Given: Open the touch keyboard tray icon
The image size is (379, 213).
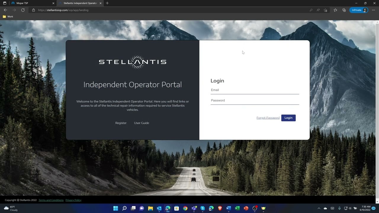Looking at the screenshot, I should 333,208.
